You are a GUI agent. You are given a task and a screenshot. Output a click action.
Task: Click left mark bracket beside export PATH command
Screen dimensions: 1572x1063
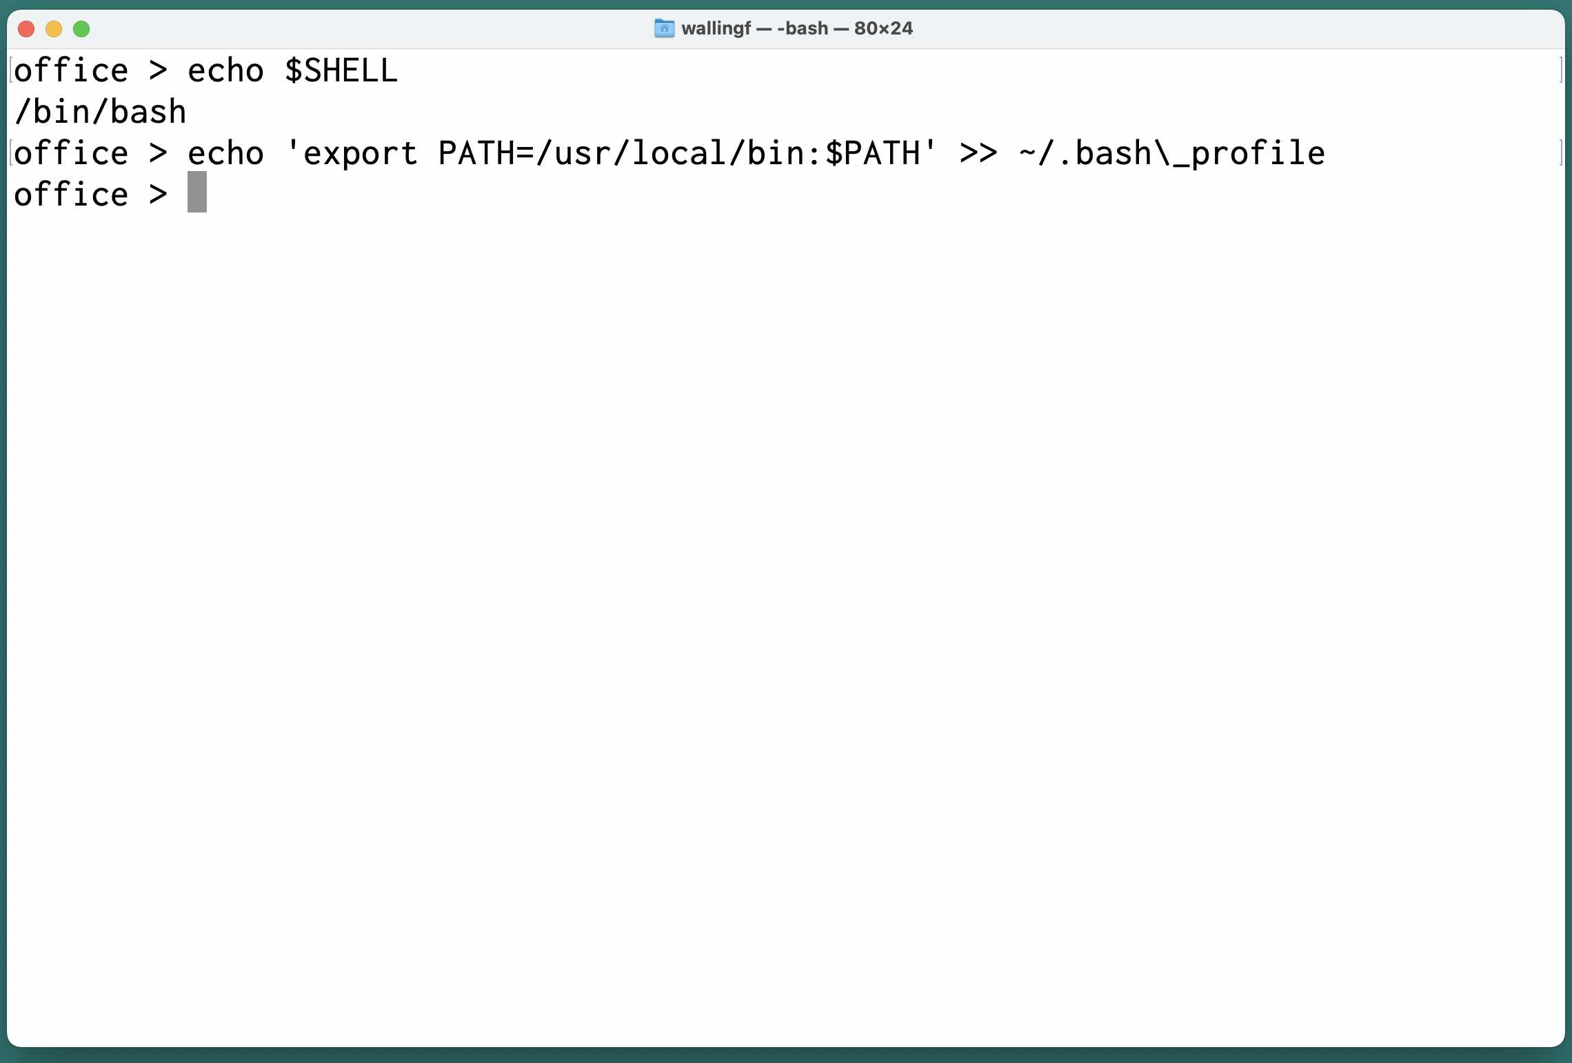(x=11, y=153)
